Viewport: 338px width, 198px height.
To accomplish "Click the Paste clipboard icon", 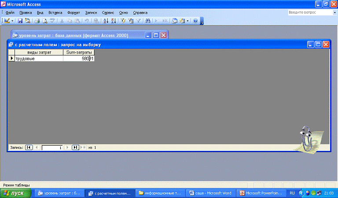I will coord(77,21).
